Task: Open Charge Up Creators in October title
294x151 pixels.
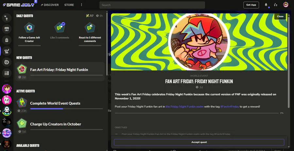Action: pos(56,124)
